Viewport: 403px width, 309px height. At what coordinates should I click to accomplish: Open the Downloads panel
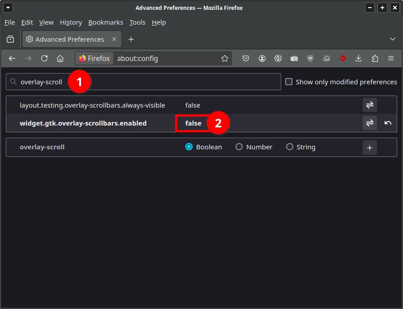359,58
